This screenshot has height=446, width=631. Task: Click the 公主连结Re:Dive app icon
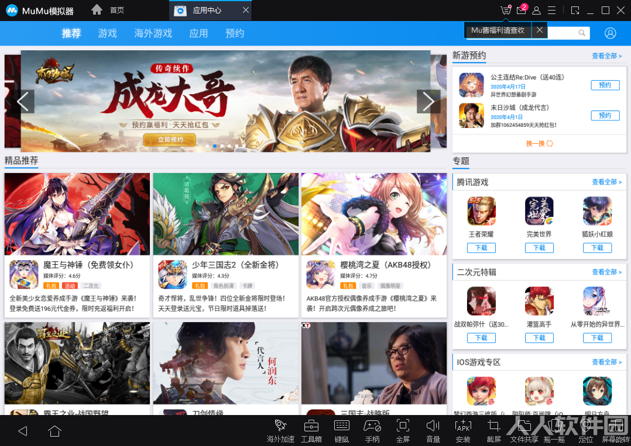click(x=471, y=85)
